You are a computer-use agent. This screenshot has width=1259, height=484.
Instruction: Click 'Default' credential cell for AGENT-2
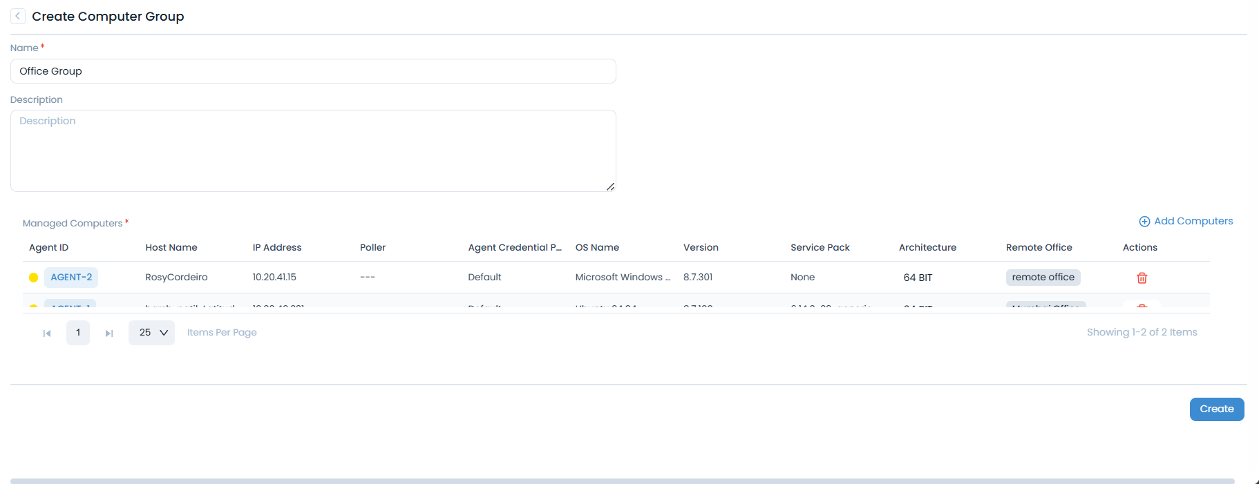tap(484, 277)
